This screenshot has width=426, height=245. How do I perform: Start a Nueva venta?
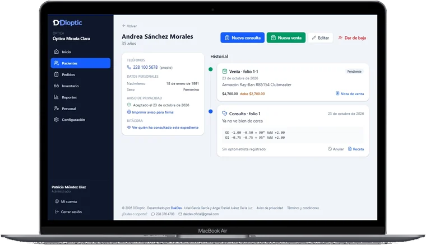pyautogui.click(x=286, y=38)
